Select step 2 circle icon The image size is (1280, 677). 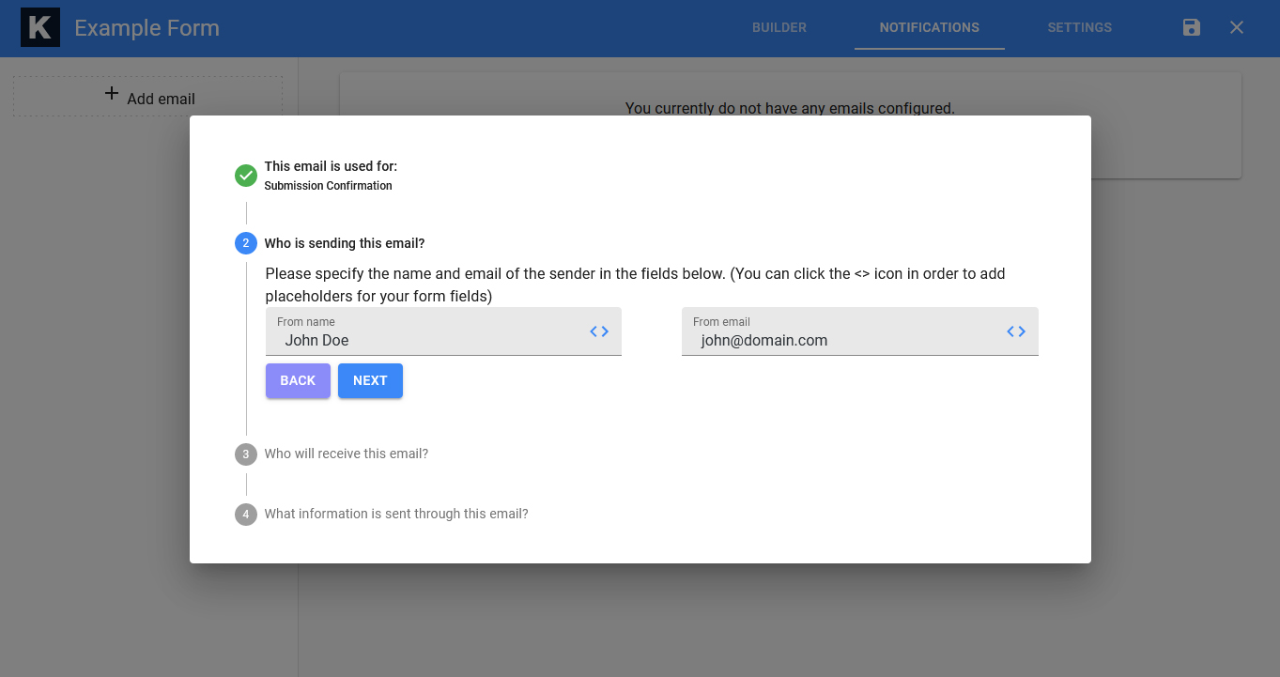(246, 243)
